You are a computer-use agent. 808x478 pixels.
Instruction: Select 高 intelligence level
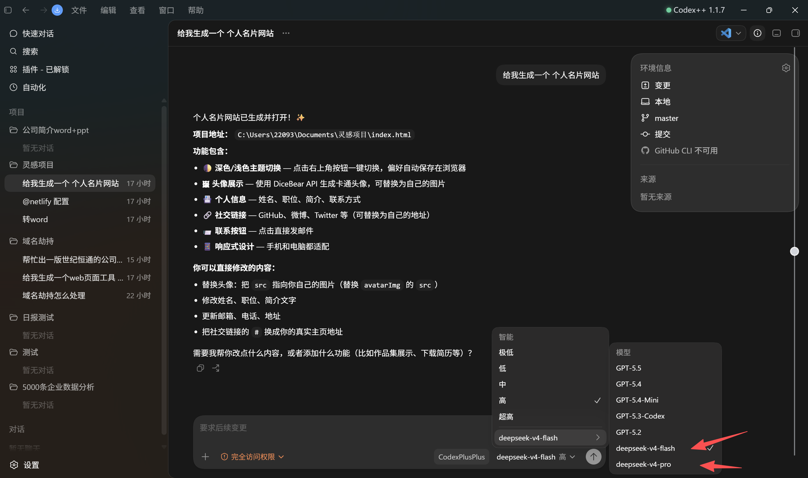point(550,400)
